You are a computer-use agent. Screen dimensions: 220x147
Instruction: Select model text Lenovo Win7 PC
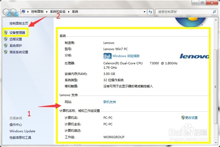coord(116,49)
